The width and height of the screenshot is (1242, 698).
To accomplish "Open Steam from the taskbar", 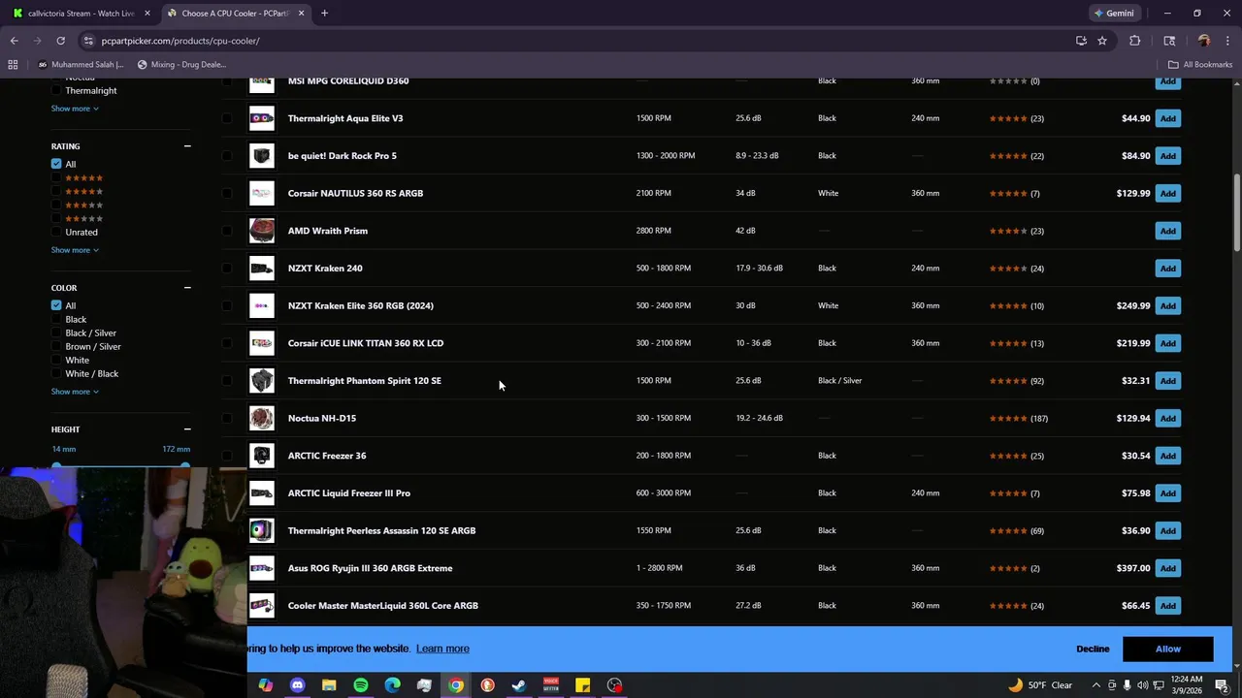I will (519, 685).
